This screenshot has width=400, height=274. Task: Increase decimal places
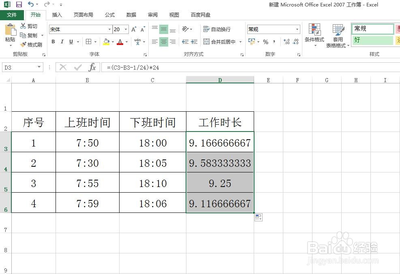coord(287,42)
